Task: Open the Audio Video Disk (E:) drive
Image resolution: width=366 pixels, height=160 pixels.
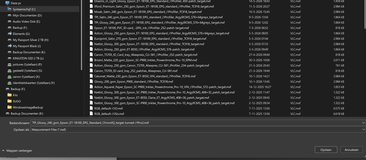Action: click(26, 22)
